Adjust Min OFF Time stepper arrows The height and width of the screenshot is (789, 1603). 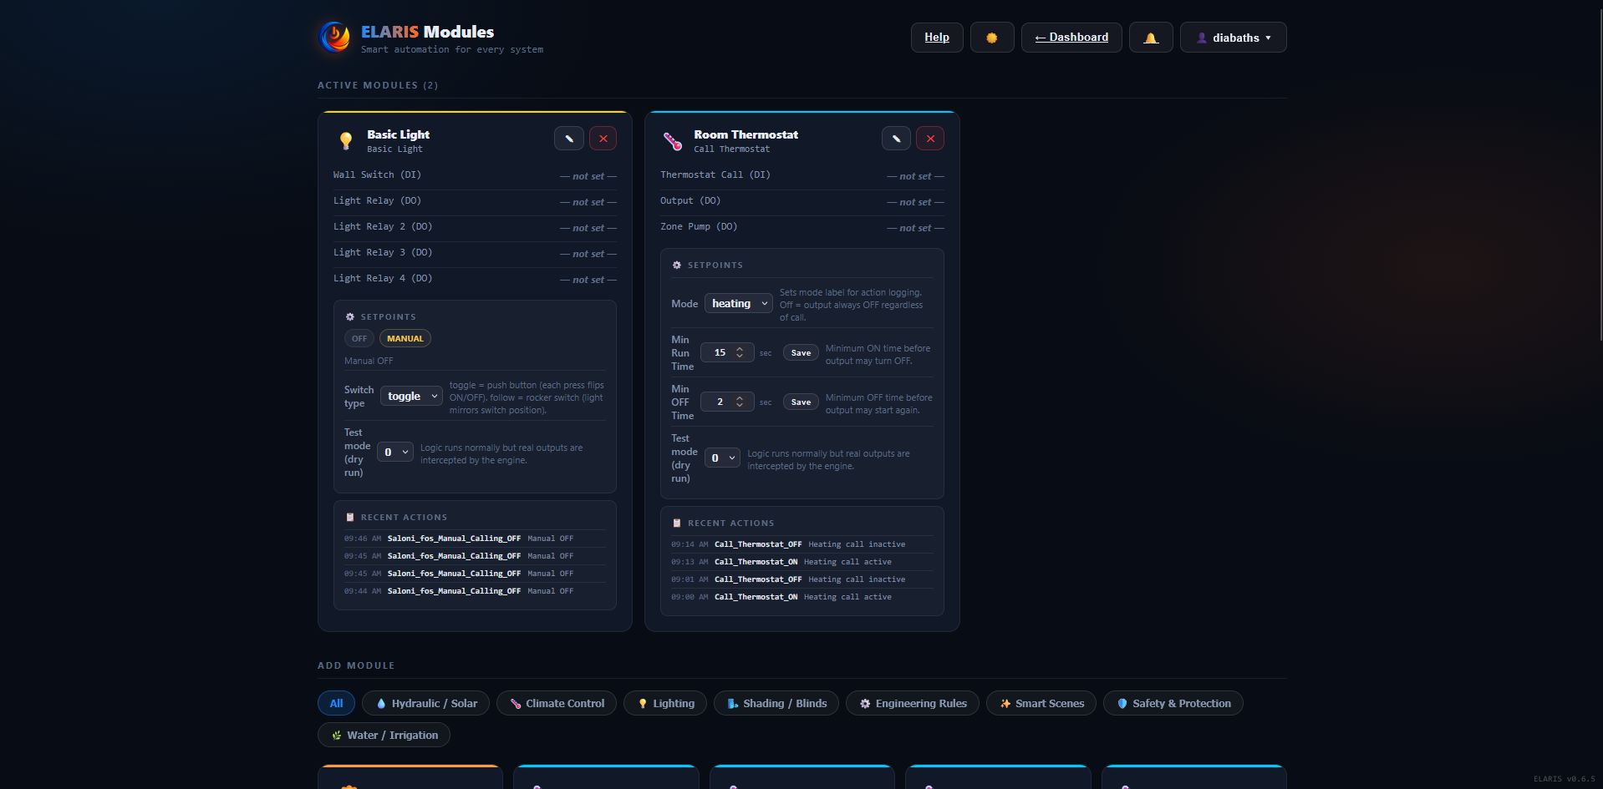pos(740,402)
